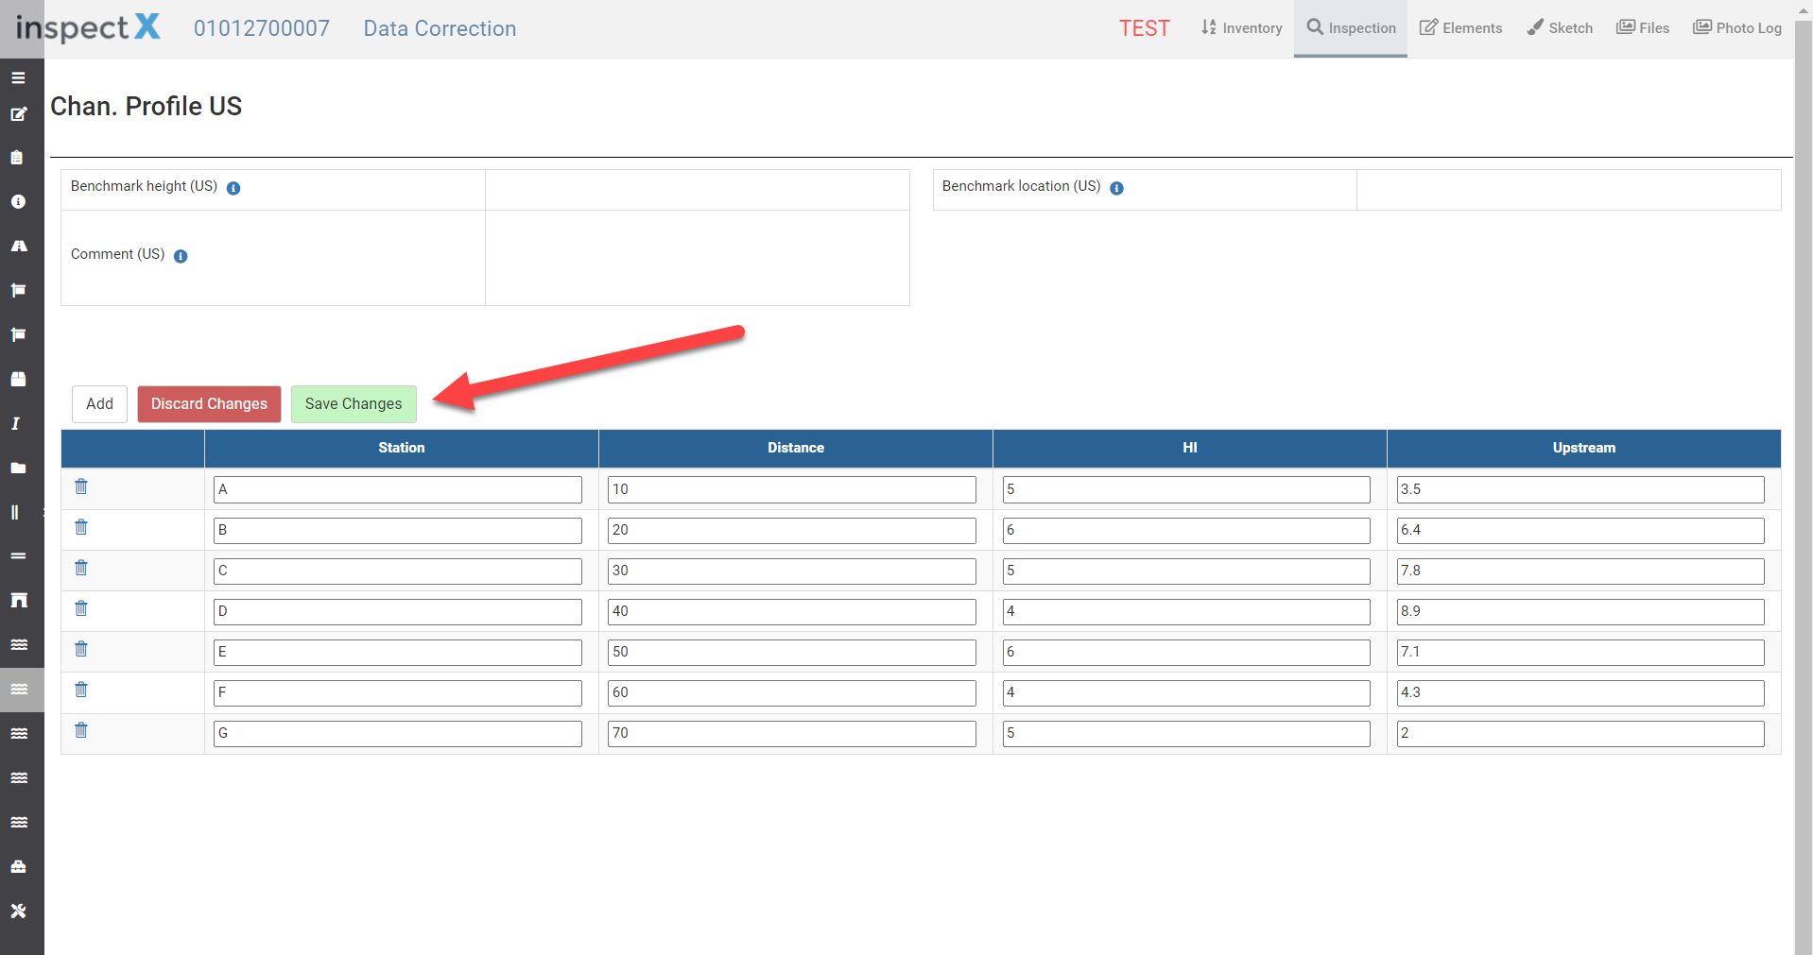Click the 01012700007 structure number

click(x=262, y=28)
